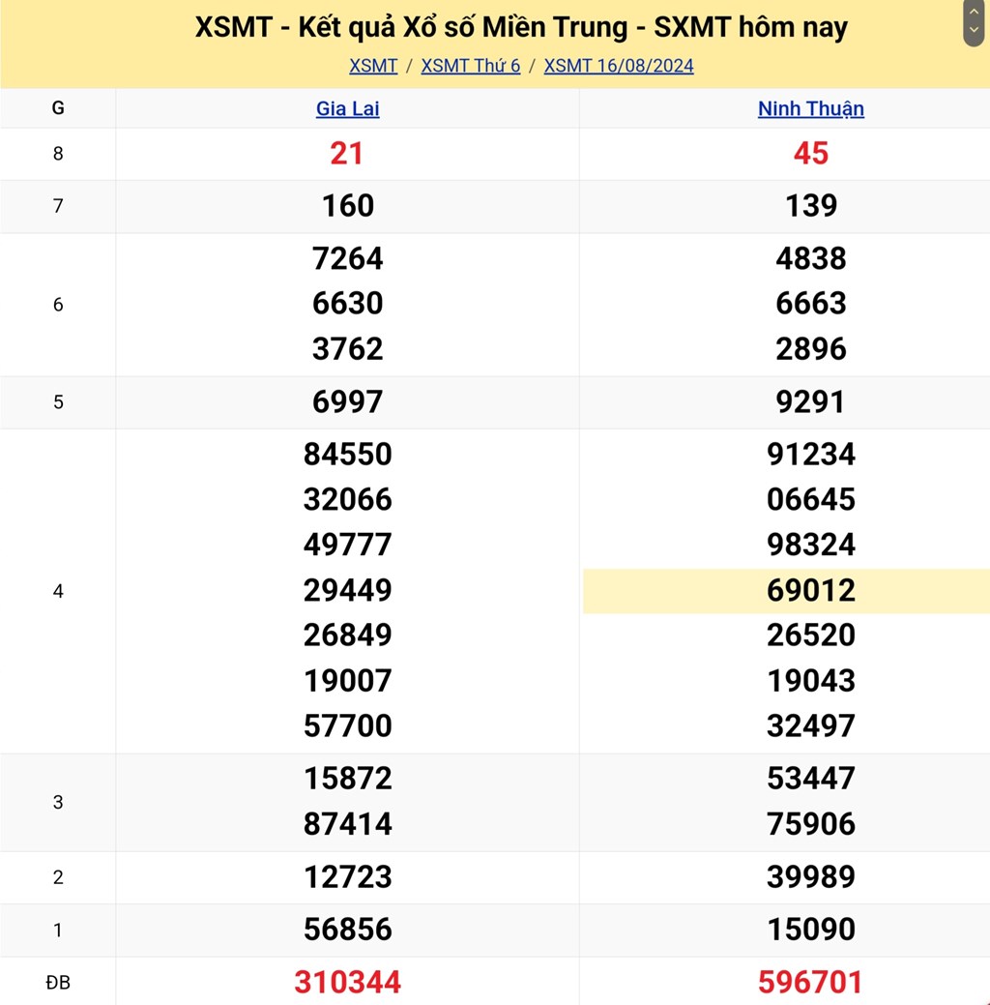Open the Gia Lai province link

(347, 109)
